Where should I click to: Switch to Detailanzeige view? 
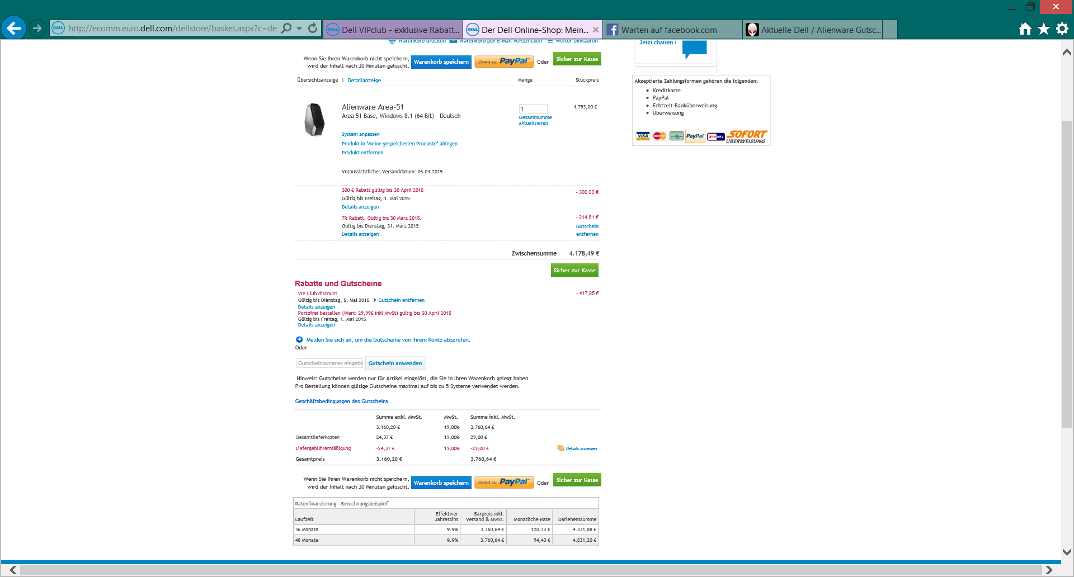pos(364,81)
